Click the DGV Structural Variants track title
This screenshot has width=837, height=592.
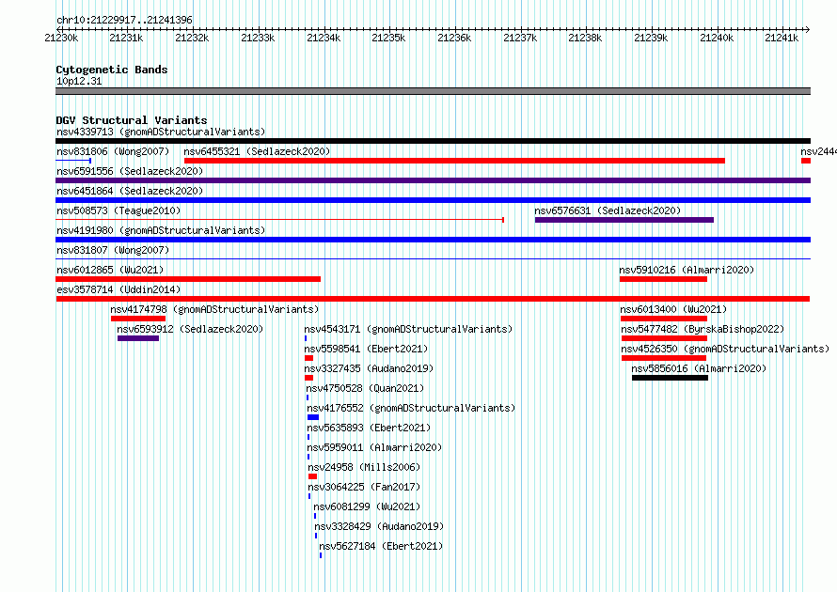[x=132, y=120]
